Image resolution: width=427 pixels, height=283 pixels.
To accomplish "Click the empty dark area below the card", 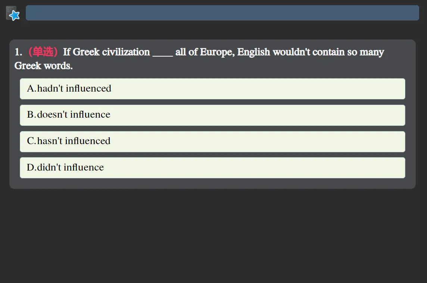I will [x=213, y=235].
